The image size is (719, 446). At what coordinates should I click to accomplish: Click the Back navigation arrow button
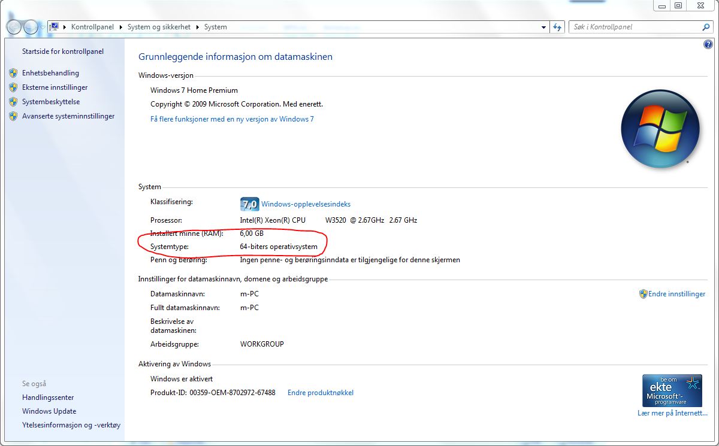pyautogui.click(x=14, y=27)
